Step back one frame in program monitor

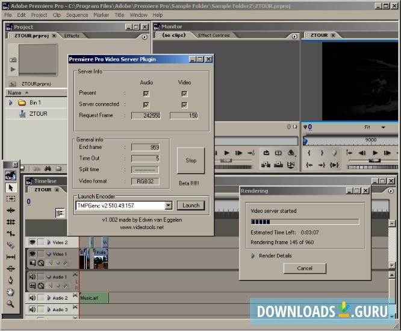(362, 153)
